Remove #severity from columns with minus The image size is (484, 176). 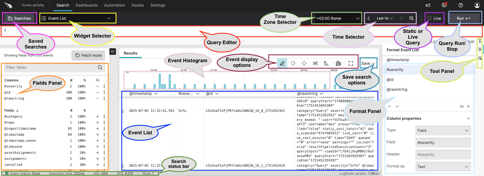(97, 86)
